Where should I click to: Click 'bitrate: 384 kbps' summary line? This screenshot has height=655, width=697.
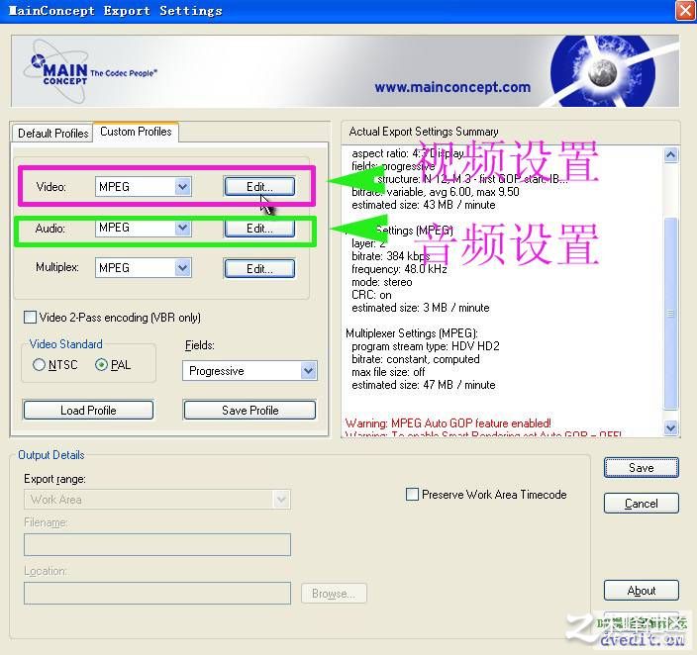(x=391, y=256)
